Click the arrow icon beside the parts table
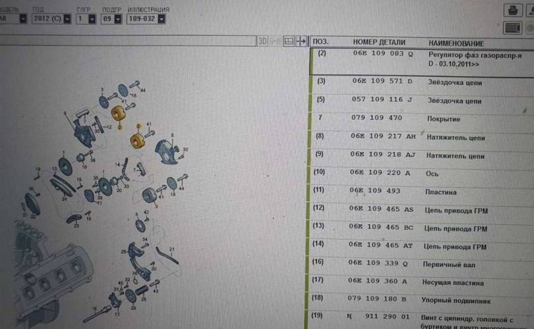Viewport: 534px width, 329px height. coord(302,41)
